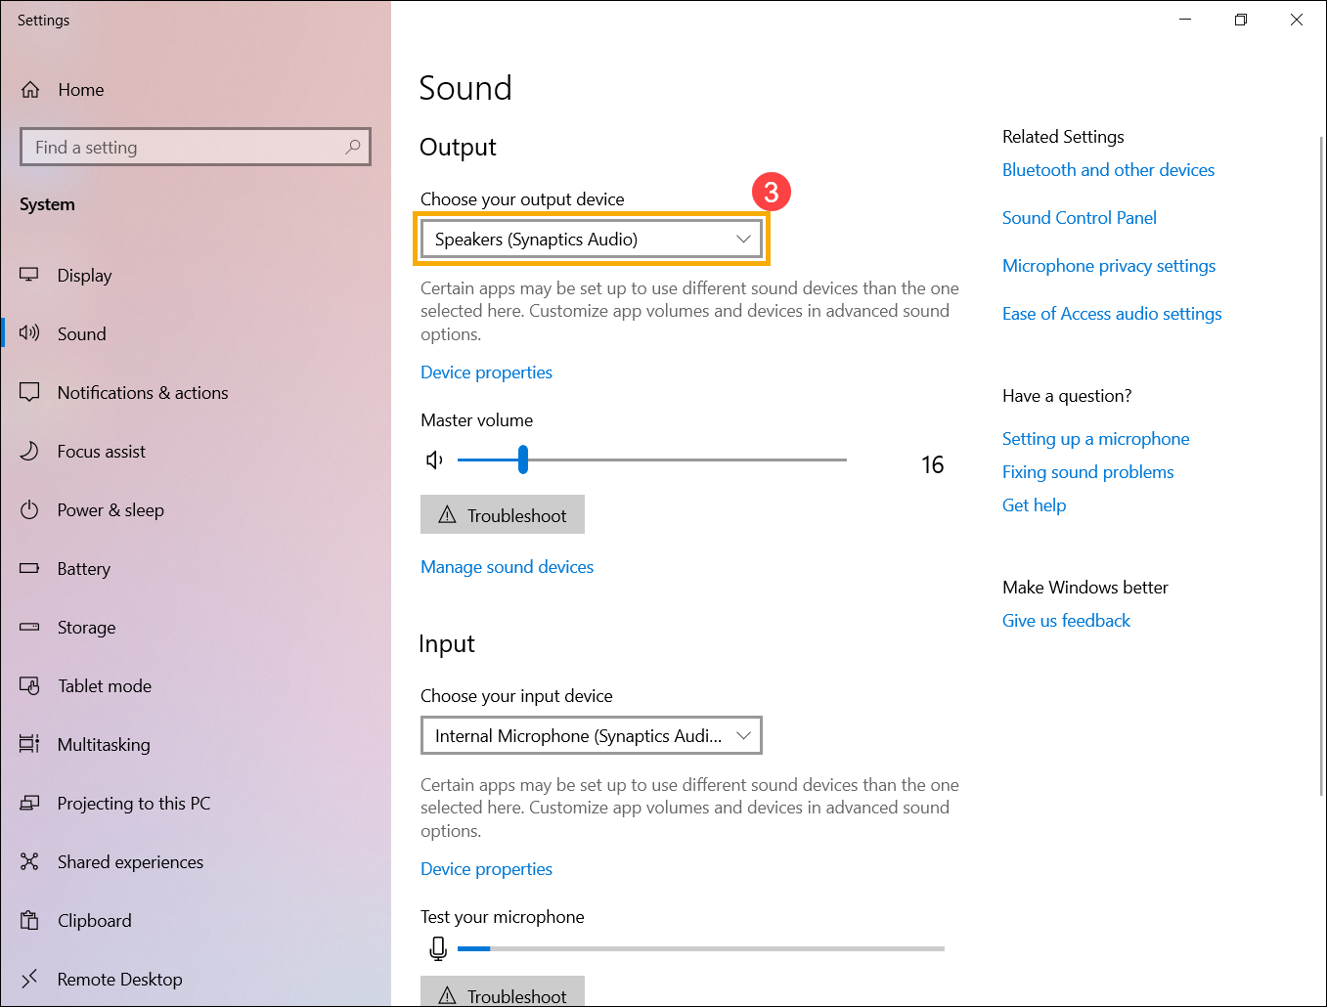Open Manage sound devices link
This screenshot has height=1007, width=1327.
pos(507,567)
